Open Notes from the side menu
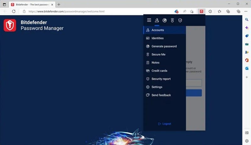251x145 pixels. tap(165, 62)
